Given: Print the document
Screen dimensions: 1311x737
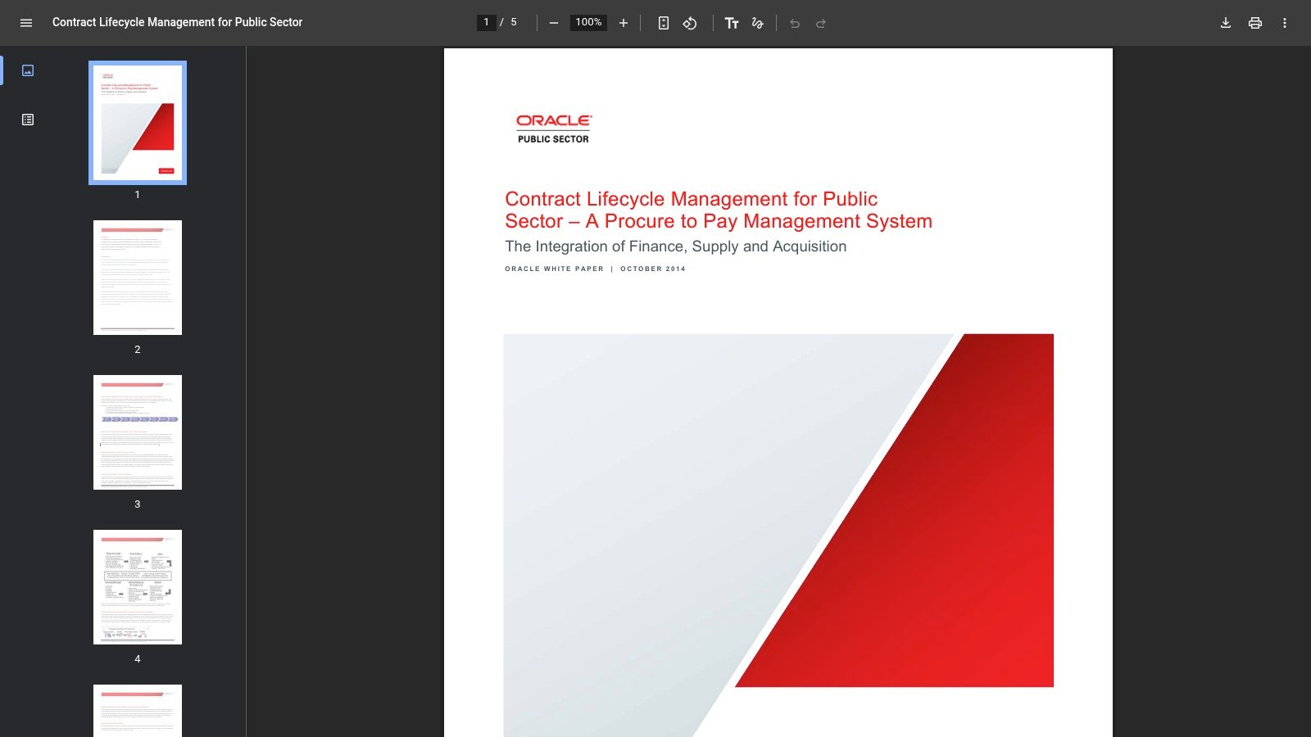Looking at the screenshot, I should [x=1255, y=23].
